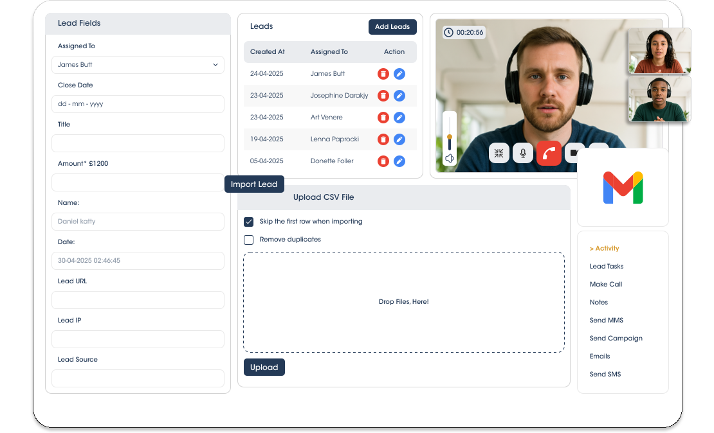
Task: Click the Donette Foller name cell
Action: [x=332, y=161]
